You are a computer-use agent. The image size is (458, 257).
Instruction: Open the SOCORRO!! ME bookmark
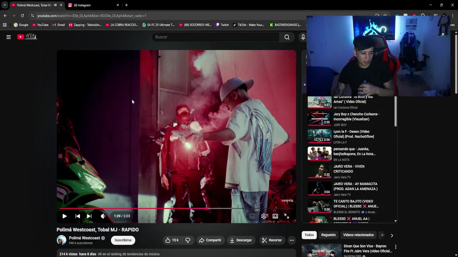tap(195, 25)
